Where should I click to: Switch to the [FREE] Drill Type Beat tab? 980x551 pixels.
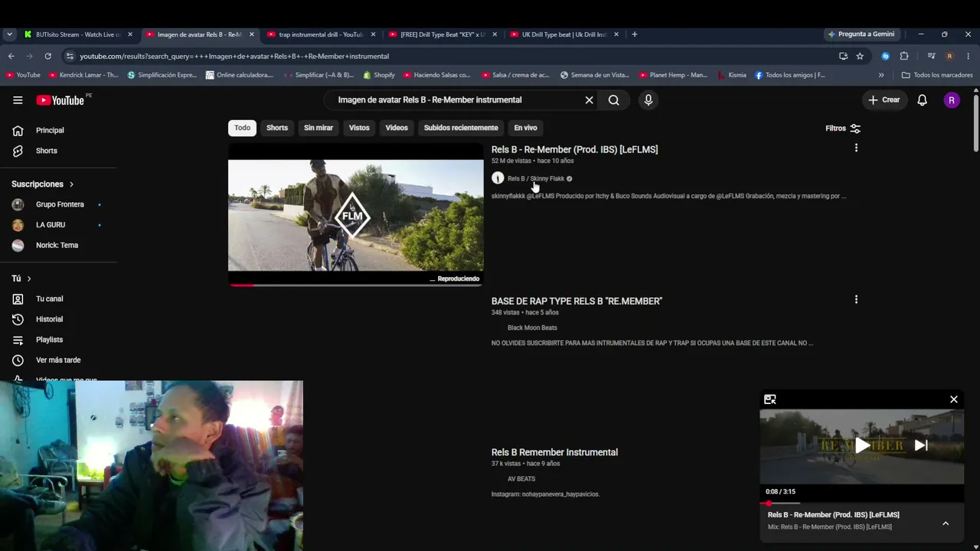pyautogui.click(x=443, y=34)
